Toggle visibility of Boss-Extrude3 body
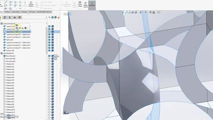This screenshot has width=213, height=120. (50, 61)
